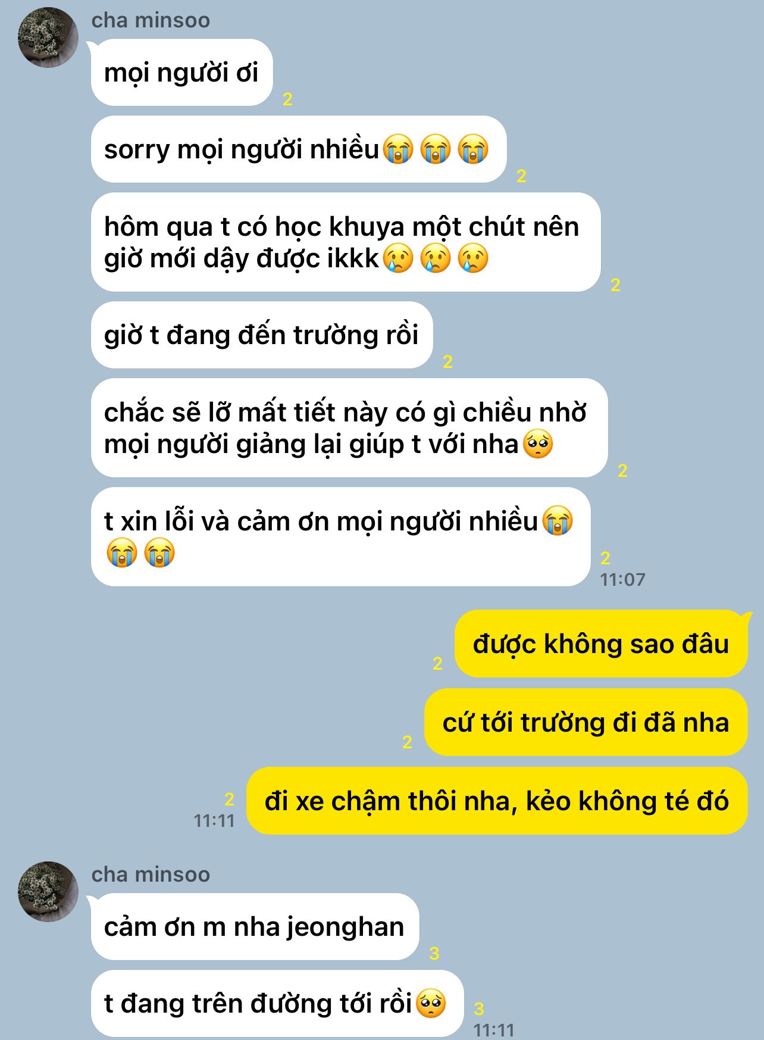Open cha minsoo's lower profile picture
Image resolution: width=764 pixels, height=1040 pixels.
point(48,891)
